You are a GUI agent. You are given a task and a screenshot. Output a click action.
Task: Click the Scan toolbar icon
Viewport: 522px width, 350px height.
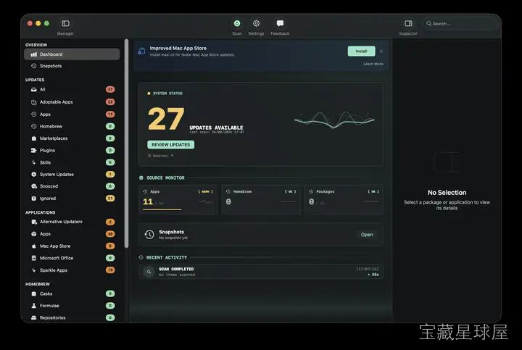point(237,24)
